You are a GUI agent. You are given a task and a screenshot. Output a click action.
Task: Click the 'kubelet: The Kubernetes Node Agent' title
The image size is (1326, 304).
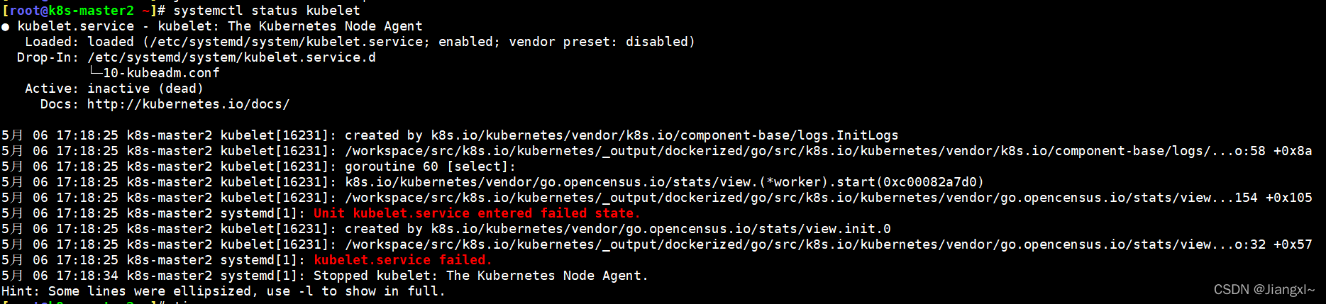coord(290,26)
